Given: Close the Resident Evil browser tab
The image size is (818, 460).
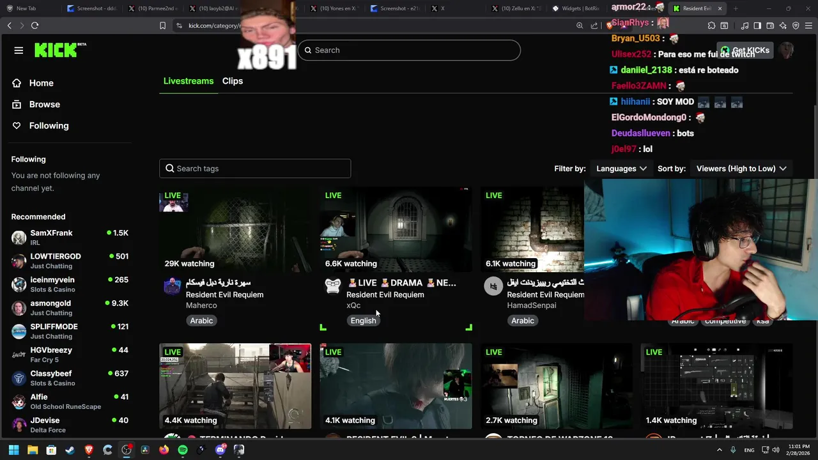Looking at the screenshot, I should [720, 8].
